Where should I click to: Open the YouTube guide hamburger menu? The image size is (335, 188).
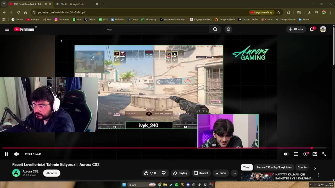pos(7,29)
